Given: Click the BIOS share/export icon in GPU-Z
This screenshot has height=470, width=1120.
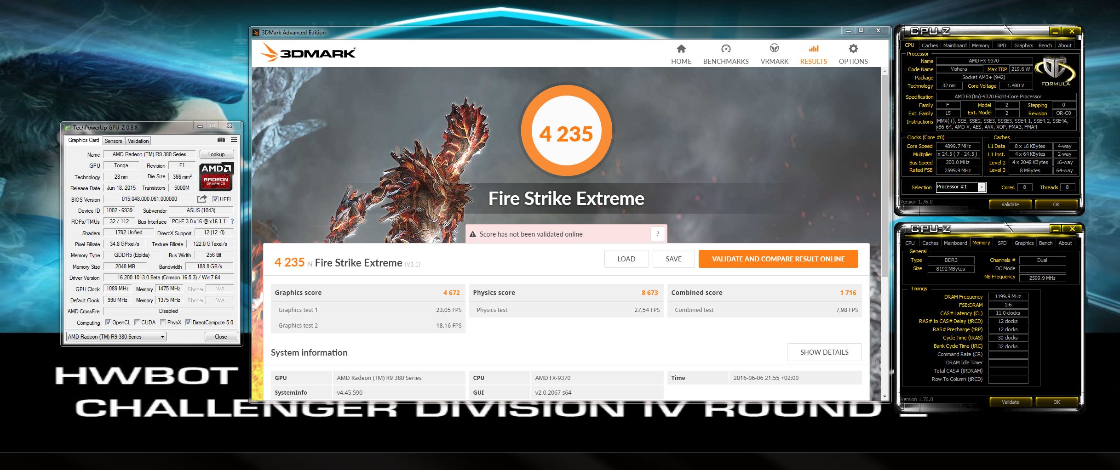Looking at the screenshot, I should 202,199.
